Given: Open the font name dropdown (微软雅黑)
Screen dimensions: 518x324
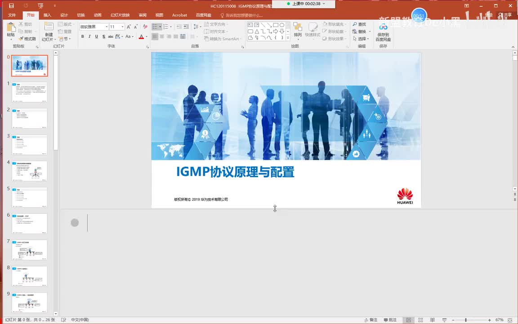Looking at the screenshot, I should [107, 27].
